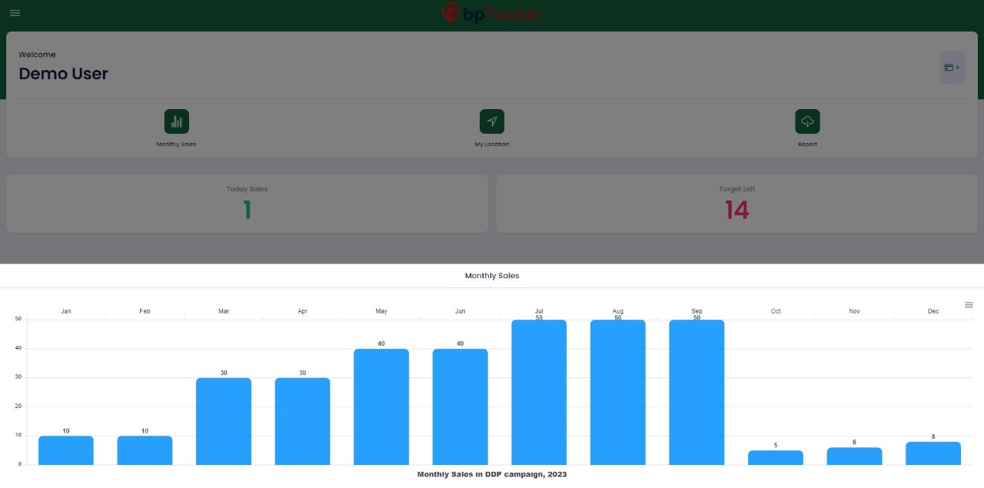
Task: Click the Demo User name heading
Action: click(63, 74)
